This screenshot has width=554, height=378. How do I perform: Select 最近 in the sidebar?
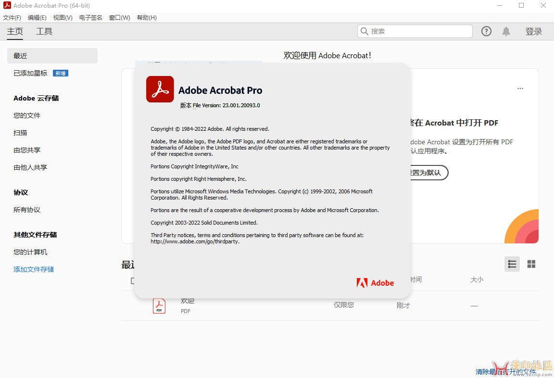coord(52,56)
